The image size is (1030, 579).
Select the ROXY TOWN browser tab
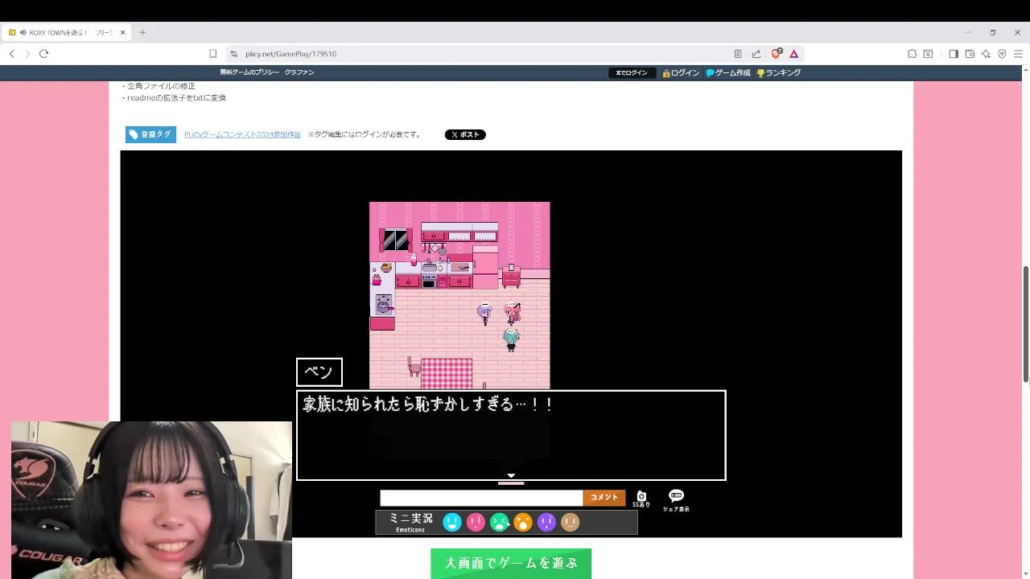(66, 33)
